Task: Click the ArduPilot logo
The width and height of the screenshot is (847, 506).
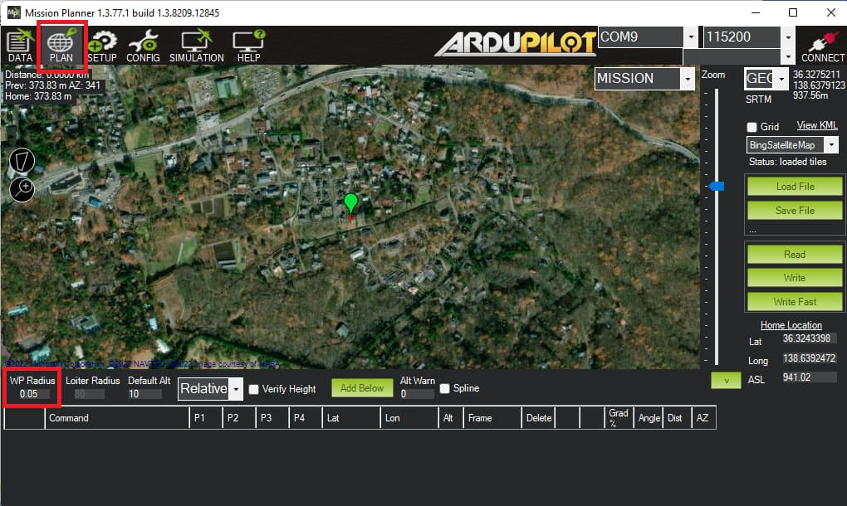Action: click(x=515, y=44)
